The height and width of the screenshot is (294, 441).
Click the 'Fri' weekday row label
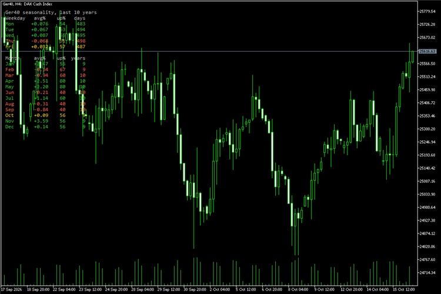tap(9, 46)
